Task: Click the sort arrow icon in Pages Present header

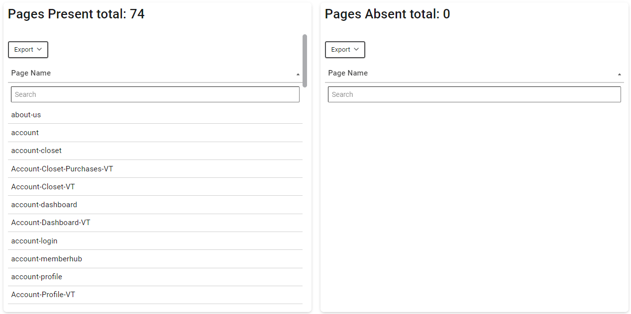Action: [298, 74]
